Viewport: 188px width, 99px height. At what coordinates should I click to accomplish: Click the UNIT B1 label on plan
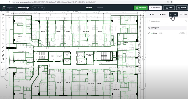[20, 37]
